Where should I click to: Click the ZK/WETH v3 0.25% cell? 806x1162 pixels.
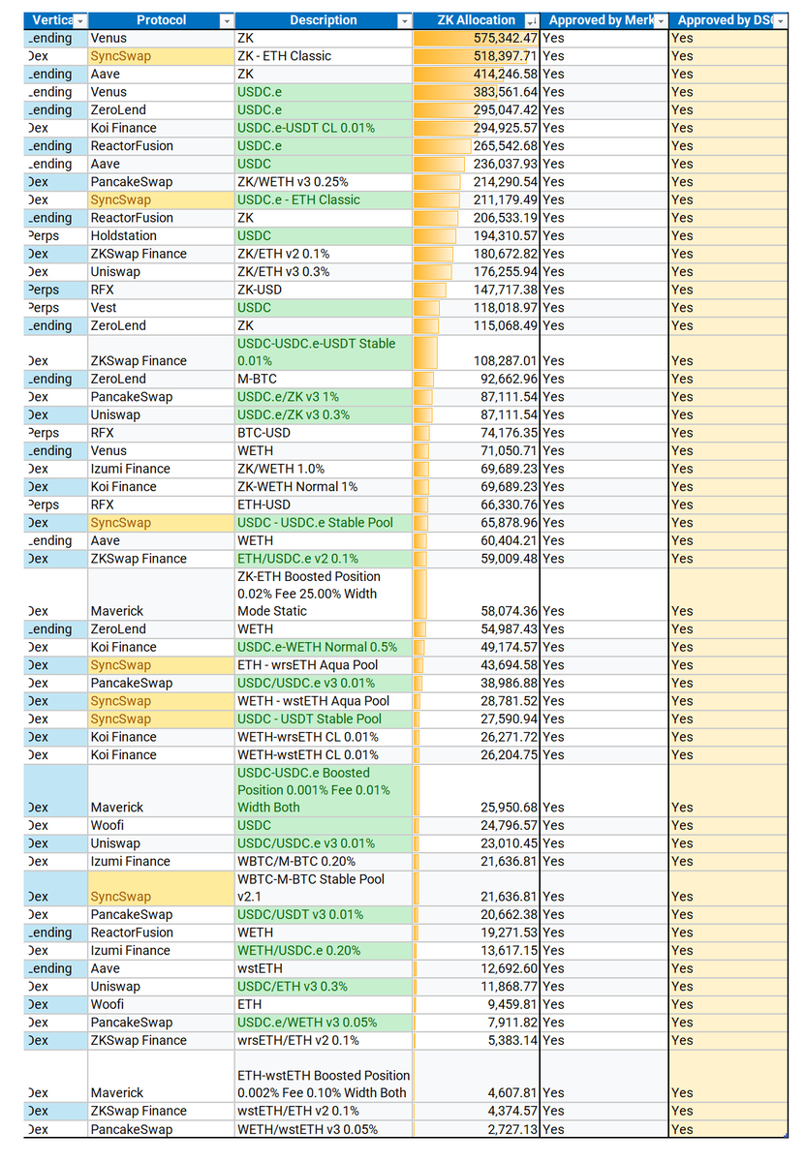click(x=324, y=182)
